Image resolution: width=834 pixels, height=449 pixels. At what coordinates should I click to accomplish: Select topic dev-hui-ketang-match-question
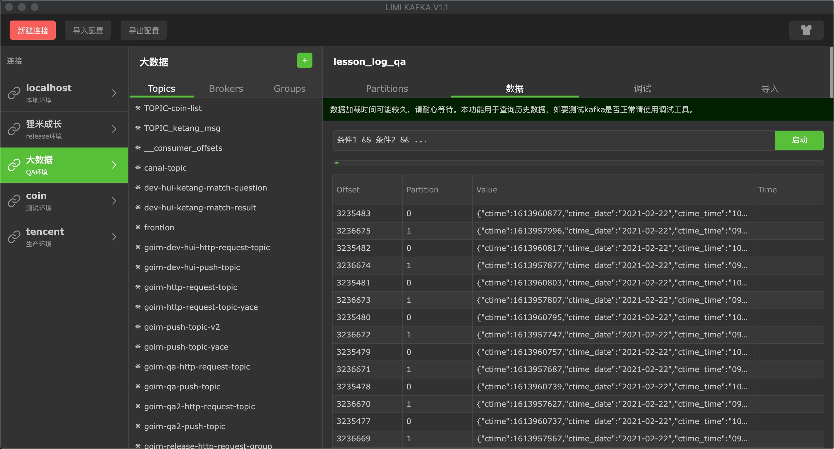(x=206, y=188)
